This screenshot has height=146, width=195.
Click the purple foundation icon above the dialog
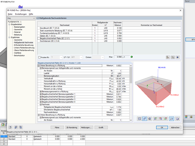click(20, 7)
